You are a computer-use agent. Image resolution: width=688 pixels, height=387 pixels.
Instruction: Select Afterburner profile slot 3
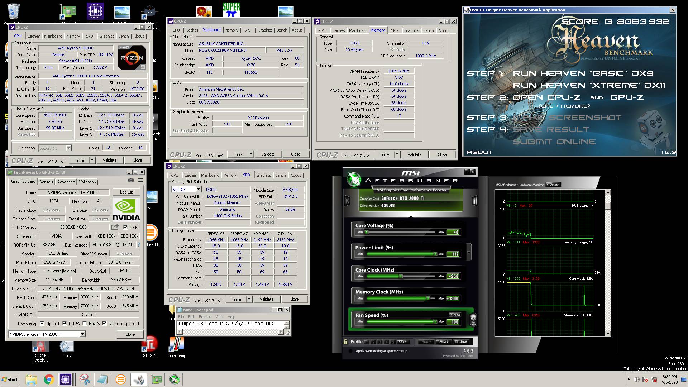point(380,341)
